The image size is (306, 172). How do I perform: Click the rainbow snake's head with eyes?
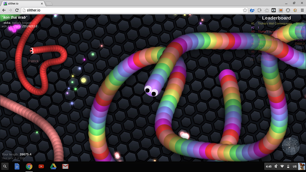click(152, 89)
